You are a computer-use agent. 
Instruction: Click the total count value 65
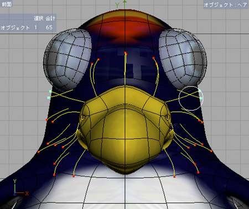(49, 28)
